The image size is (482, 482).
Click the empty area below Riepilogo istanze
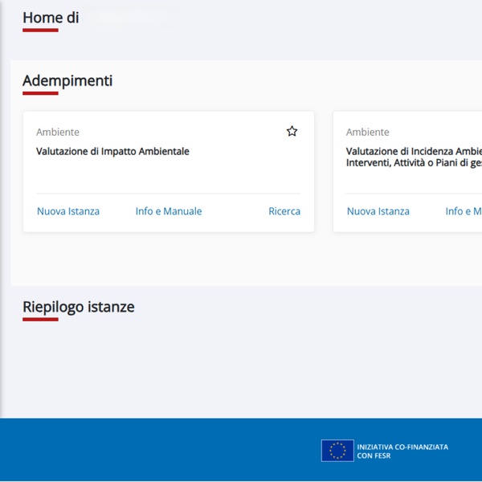[241, 369]
